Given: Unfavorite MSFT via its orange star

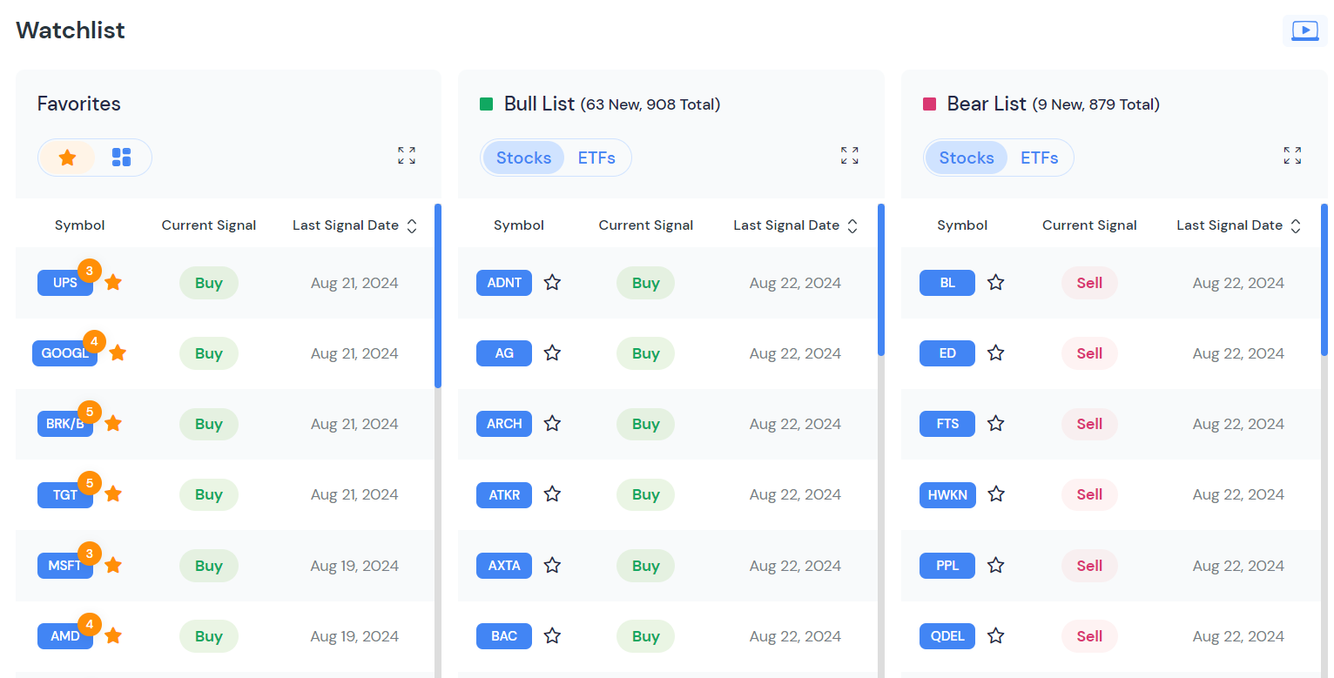Looking at the screenshot, I should click(113, 566).
